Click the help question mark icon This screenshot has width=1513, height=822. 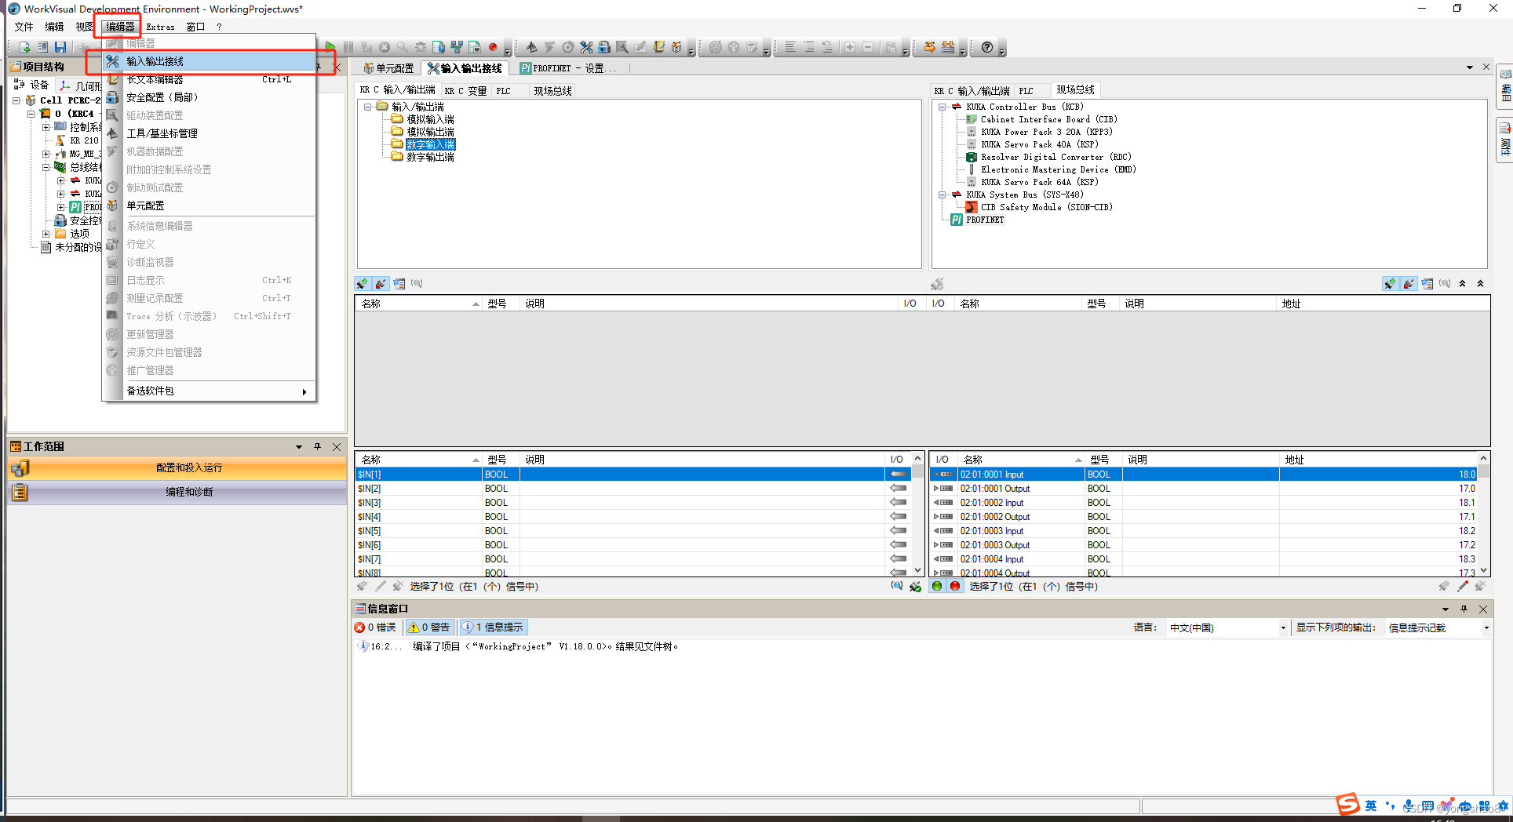[987, 47]
